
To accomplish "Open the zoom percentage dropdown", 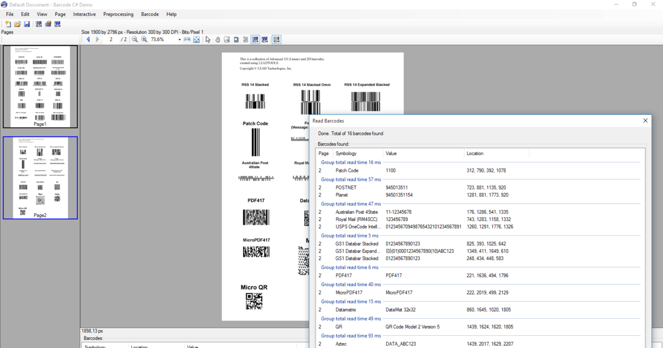I will point(180,40).
